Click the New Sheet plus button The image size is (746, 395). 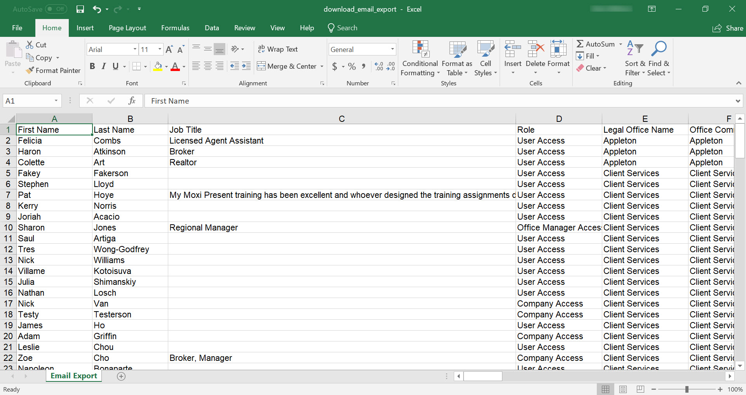pyautogui.click(x=121, y=376)
